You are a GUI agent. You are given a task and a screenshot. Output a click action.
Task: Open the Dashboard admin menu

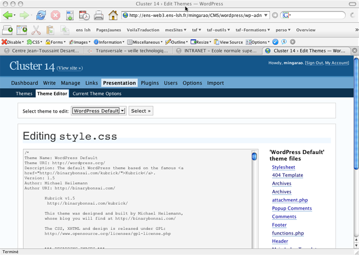25,83
